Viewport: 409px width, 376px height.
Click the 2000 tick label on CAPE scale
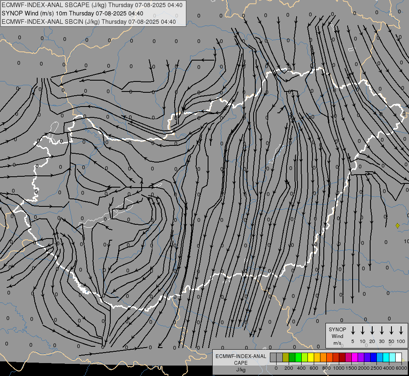pos(363,368)
